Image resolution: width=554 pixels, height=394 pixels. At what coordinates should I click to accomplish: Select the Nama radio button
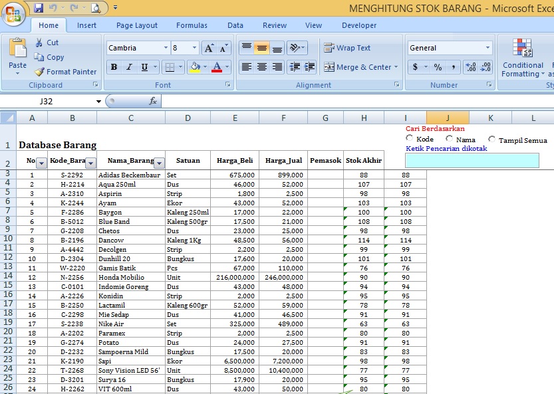[448, 138]
